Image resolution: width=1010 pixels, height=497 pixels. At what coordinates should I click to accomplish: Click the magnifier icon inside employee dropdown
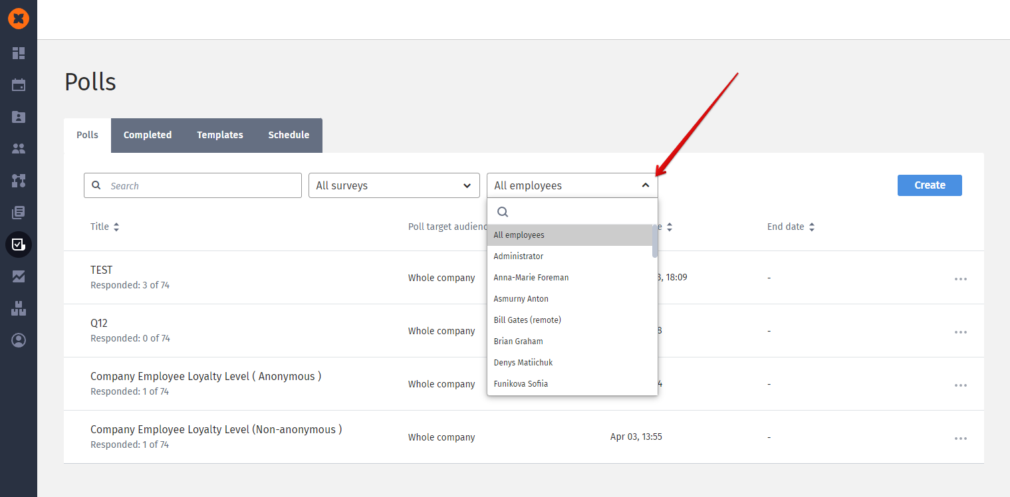pyautogui.click(x=503, y=212)
